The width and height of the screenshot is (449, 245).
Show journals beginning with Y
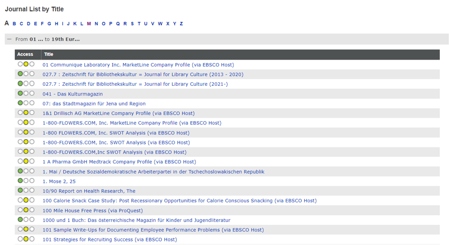tap(174, 24)
